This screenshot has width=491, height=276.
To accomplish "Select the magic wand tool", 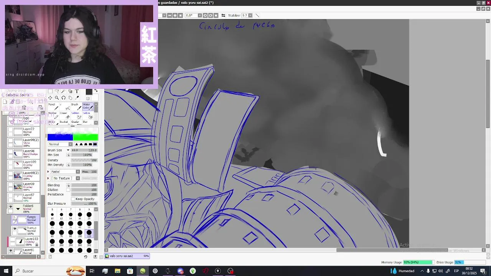I will click(63, 91).
